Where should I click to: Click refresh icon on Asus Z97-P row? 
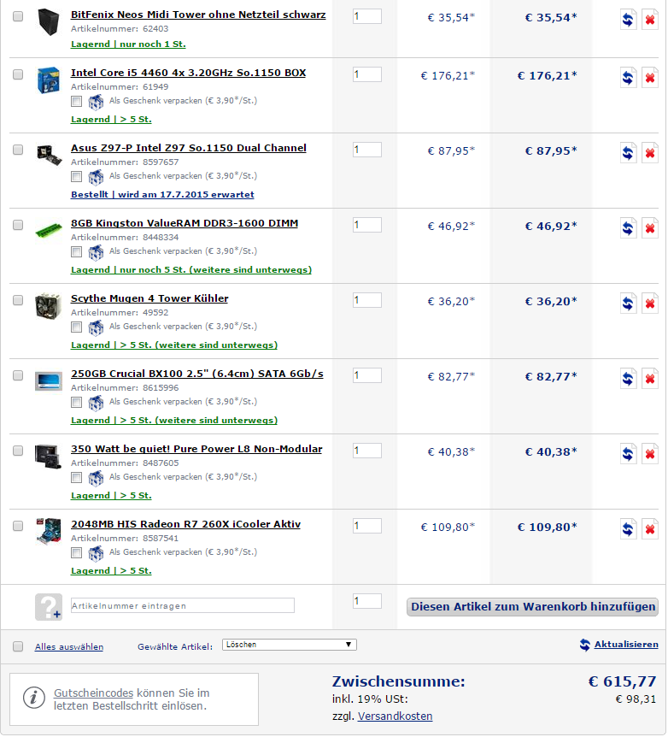point(628,153)
